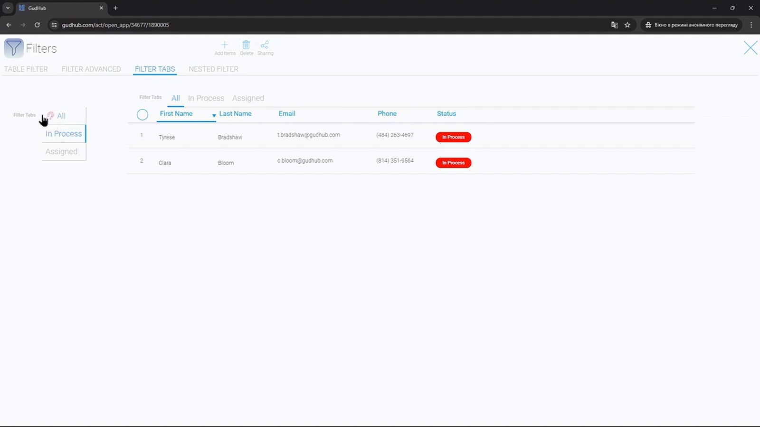Viewport: 760px width, 427px height.
Task: View site information icon in the address bar
Action: tap(54, 25)
